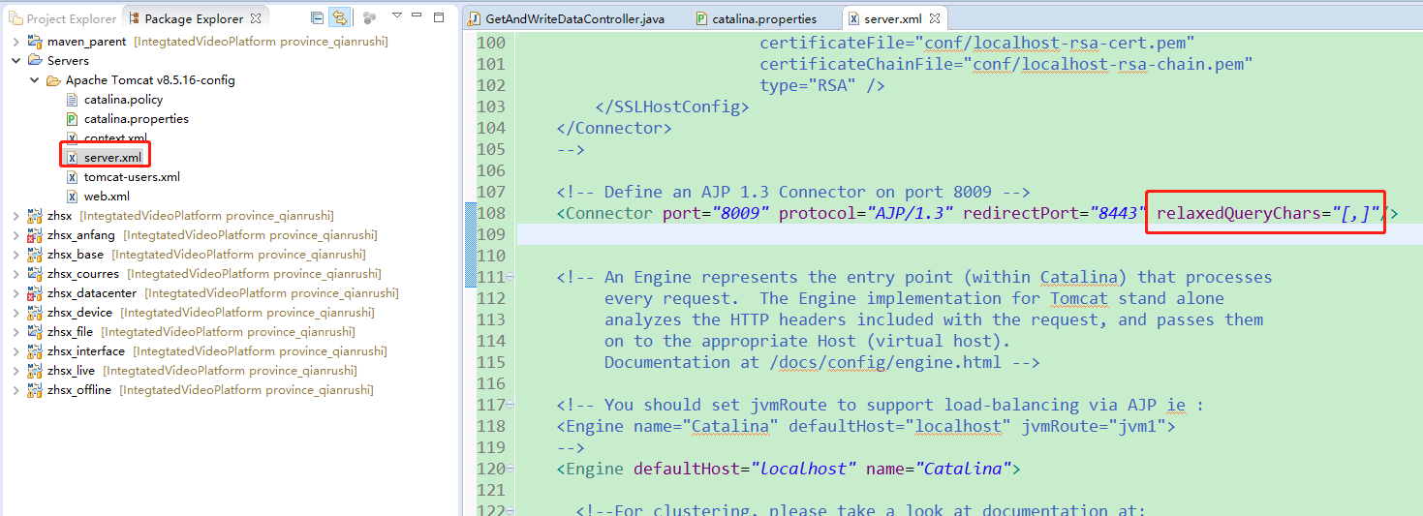Screen dimensions: 1423x516
Task: Click the zhsx_datacenter project icon
Action: coord(36,292)
